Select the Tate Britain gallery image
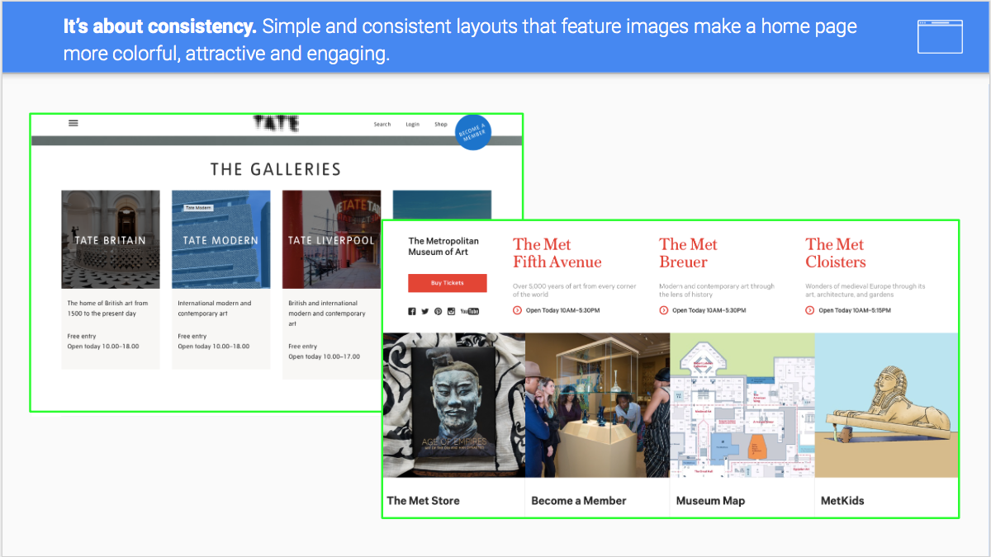The width and height of the screenshot is (991, 557). [x=111, y=239]
